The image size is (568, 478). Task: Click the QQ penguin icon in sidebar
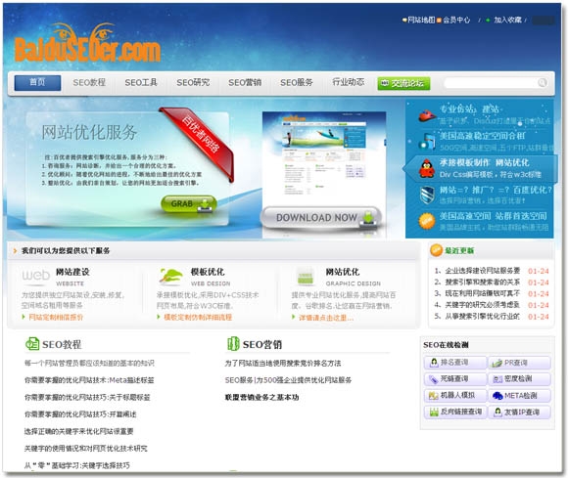pyautogui.click(x=427, y=168)
